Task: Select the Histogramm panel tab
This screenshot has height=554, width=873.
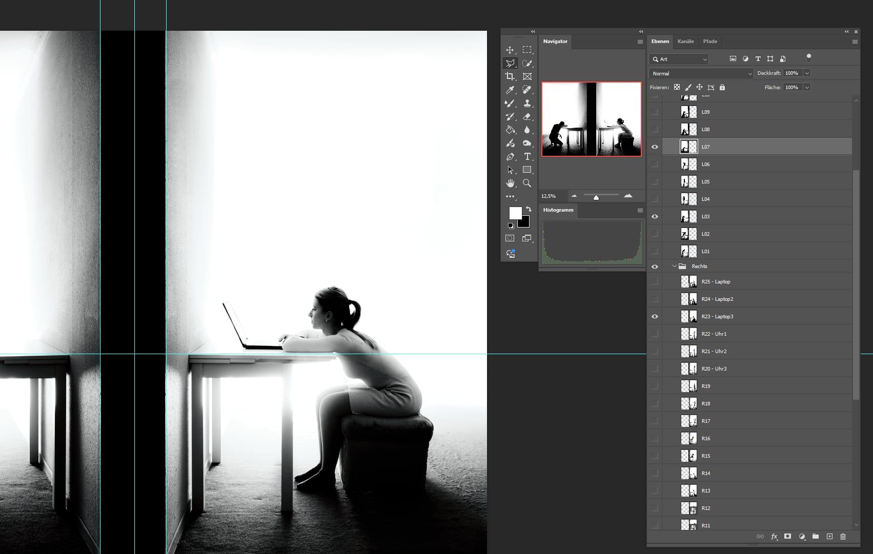Action: [558, 210]
